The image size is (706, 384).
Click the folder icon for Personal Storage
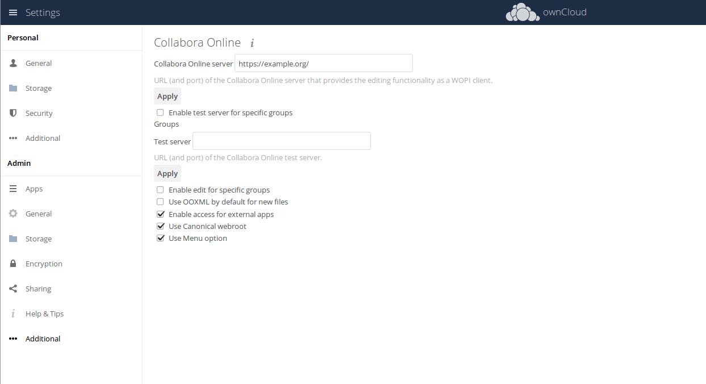tap(13, 88)
